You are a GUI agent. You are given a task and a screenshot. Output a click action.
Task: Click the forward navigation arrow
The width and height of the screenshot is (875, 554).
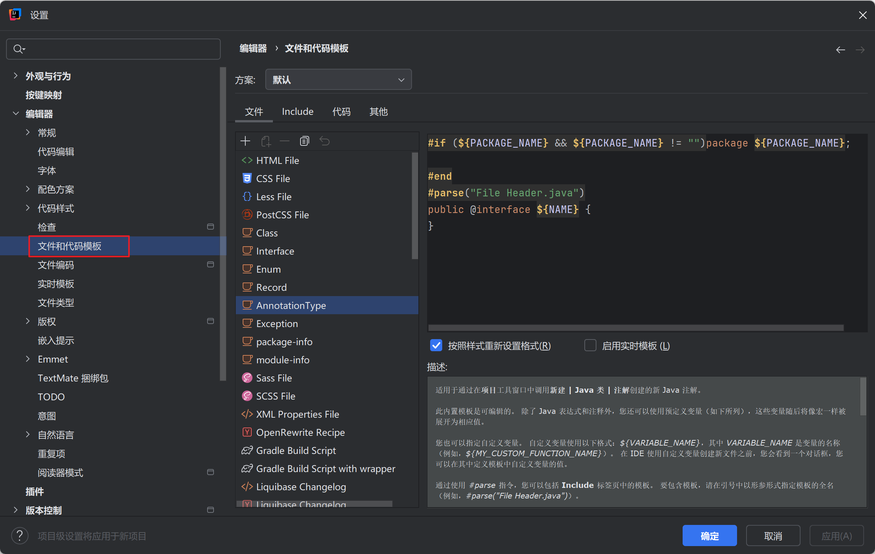[860, 50]
